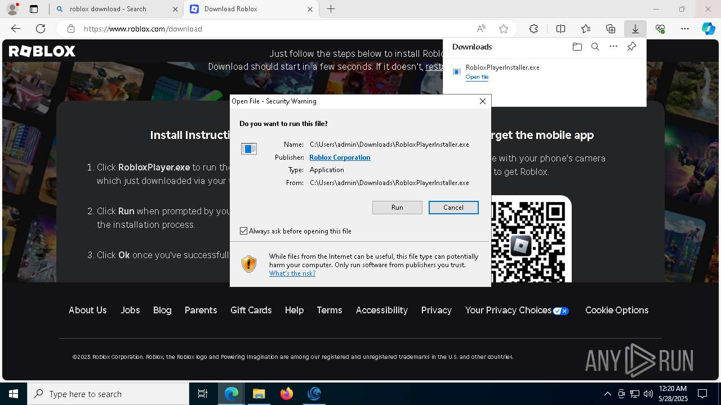Click the Run button in security warning

pyautogui.click(x=397, y=208)
